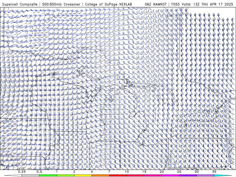236x177 pixels.
Task: Click the legend value label '15'
Action: 144,172
